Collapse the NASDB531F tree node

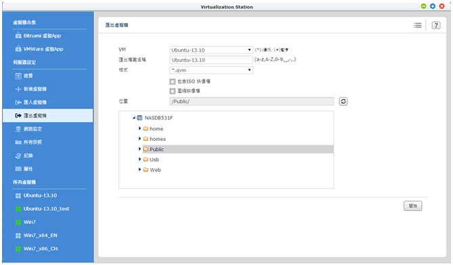click(x=134, y=118)
